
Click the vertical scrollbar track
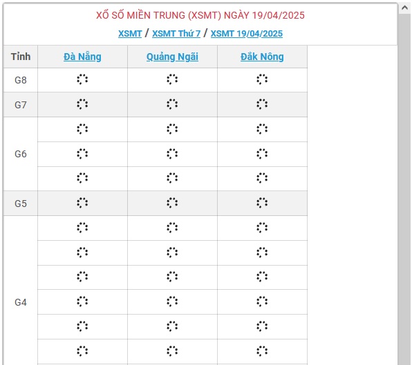pos(404,189)
